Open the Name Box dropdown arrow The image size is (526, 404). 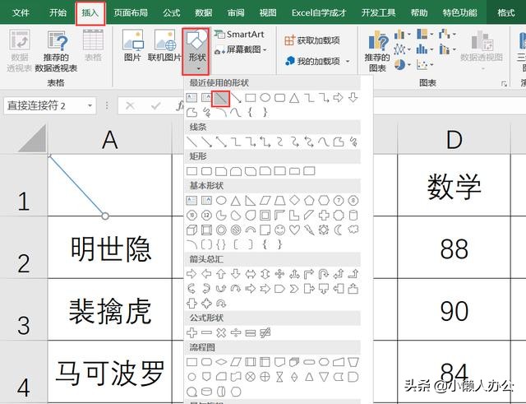[90, 106]
